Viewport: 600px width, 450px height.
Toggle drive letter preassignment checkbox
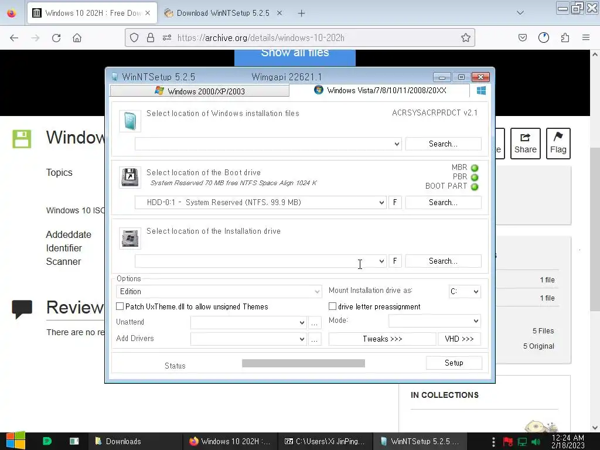(333, 306)
